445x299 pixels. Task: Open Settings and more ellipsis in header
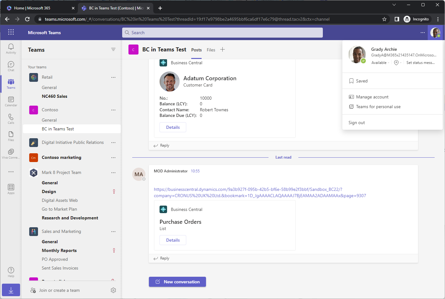pos(423,33)
